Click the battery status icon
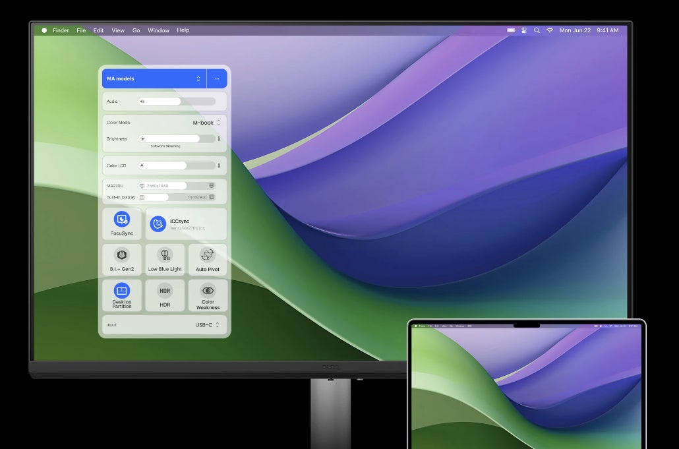The image size is (679, 449). click(512, 30)
